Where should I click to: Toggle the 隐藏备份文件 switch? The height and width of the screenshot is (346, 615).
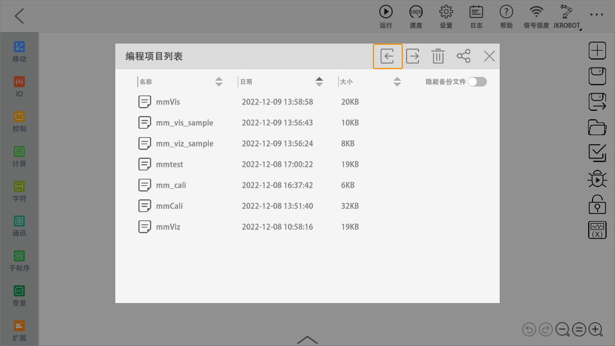(477, 81)
